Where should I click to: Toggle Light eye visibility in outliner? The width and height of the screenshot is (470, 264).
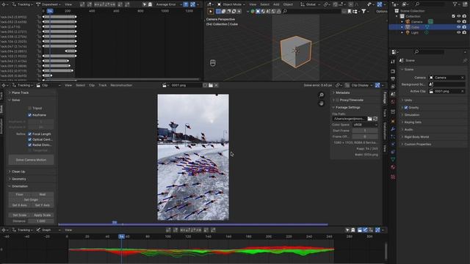click(x=458, y=32)
